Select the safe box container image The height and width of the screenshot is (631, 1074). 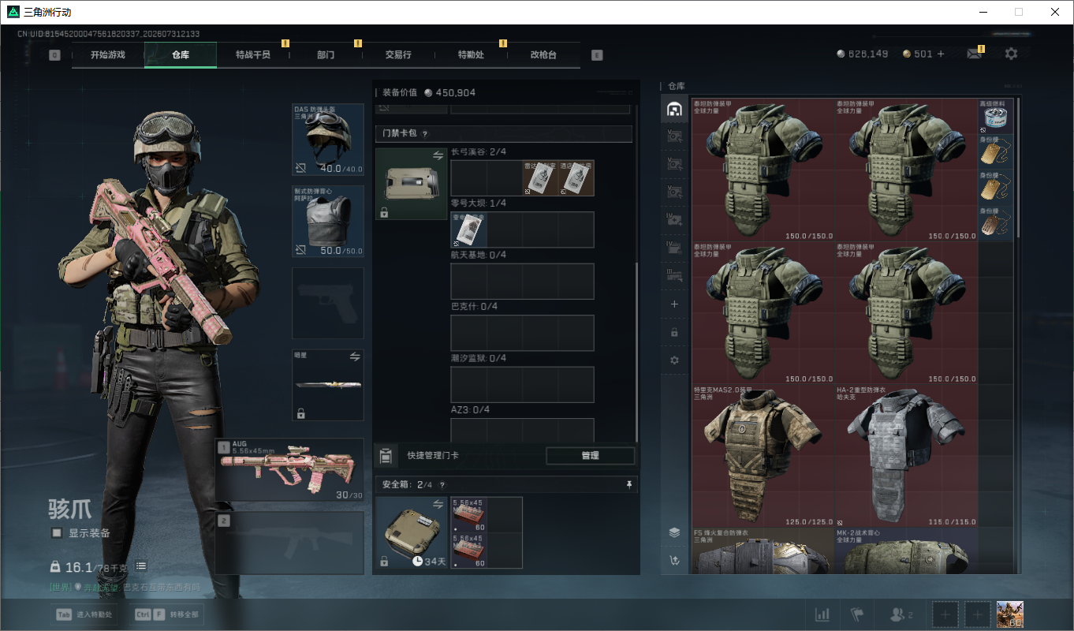click(x=412, y=532)
